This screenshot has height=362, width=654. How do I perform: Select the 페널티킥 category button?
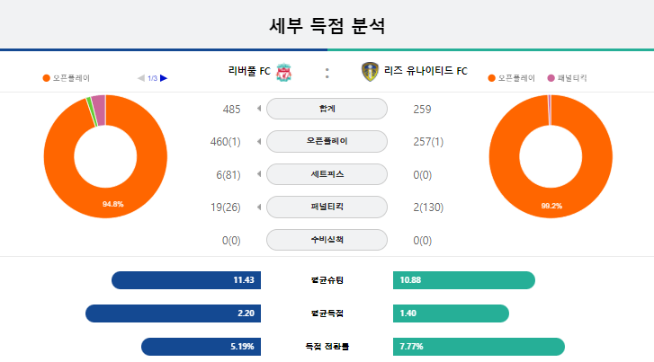327,207
